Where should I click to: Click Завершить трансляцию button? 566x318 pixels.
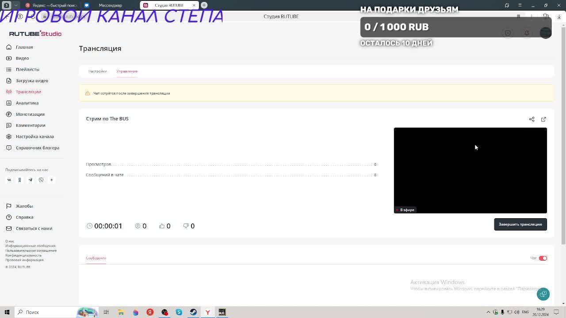520,224
